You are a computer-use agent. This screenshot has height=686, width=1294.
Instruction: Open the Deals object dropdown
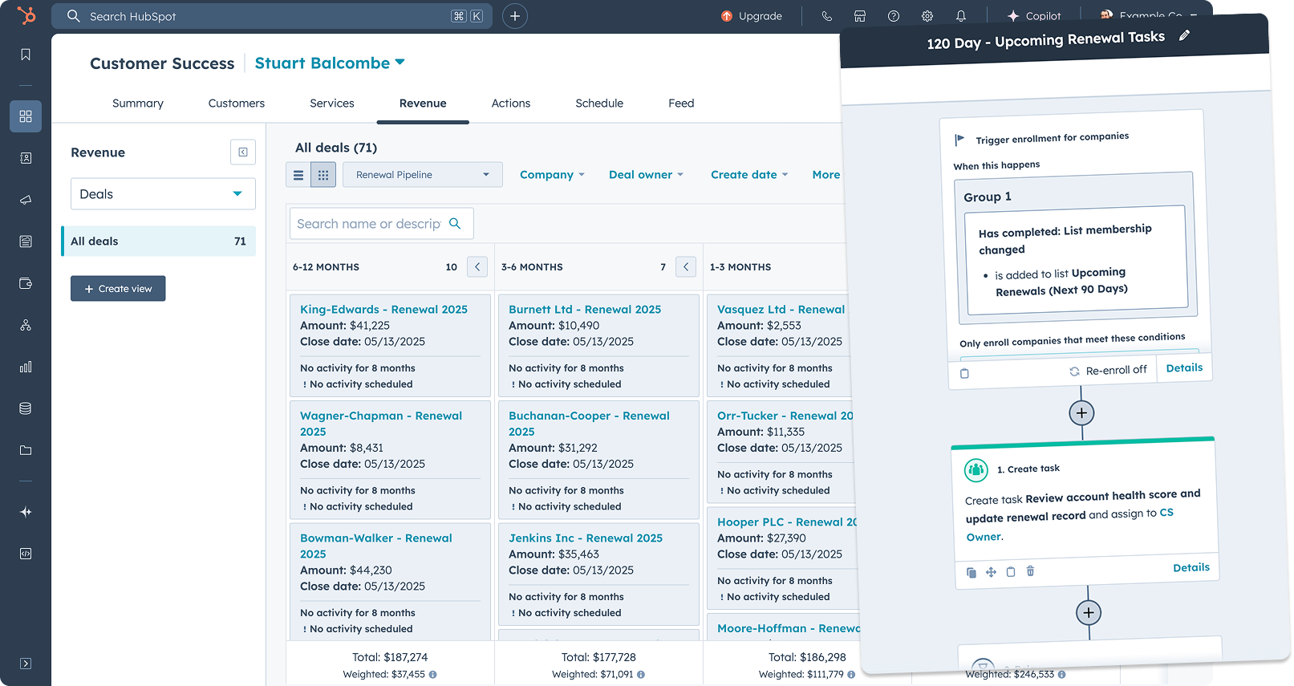(x=163, y=194)
